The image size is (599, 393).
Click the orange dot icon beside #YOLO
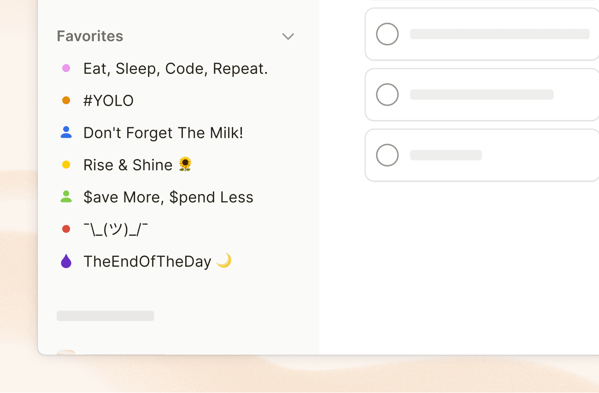pos(66,100)
